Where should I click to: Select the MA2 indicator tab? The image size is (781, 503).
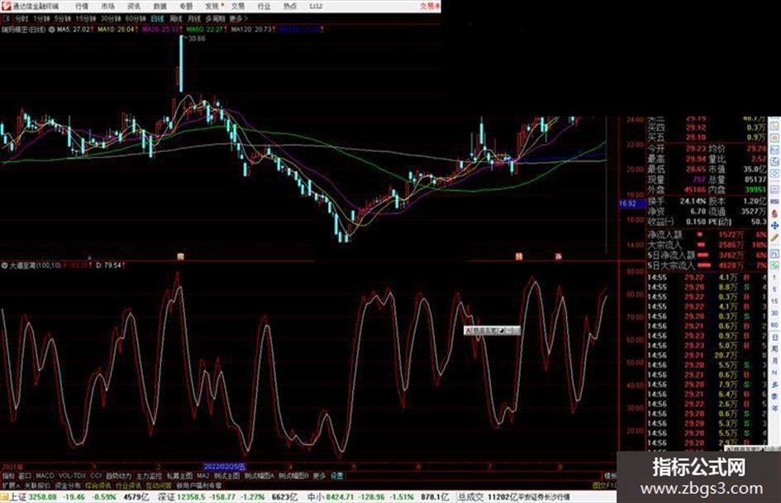point(202,476)
